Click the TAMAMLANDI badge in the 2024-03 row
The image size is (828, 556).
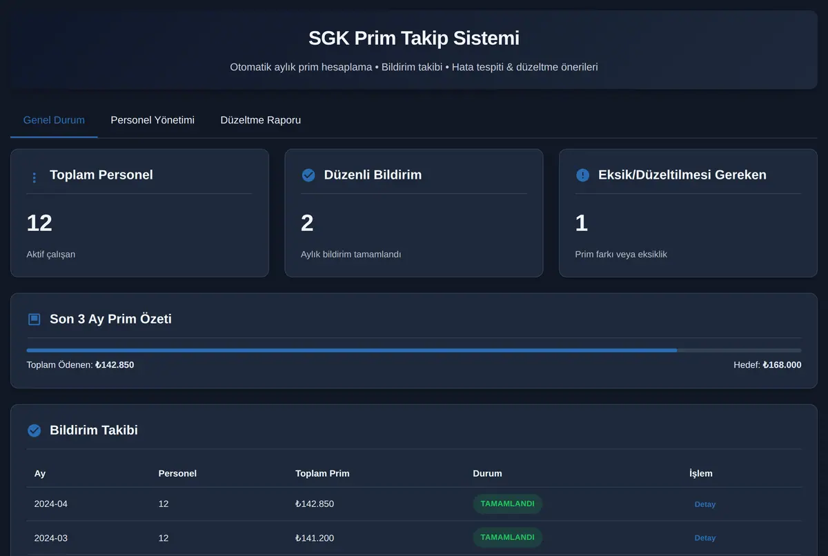tap(507, 537)
